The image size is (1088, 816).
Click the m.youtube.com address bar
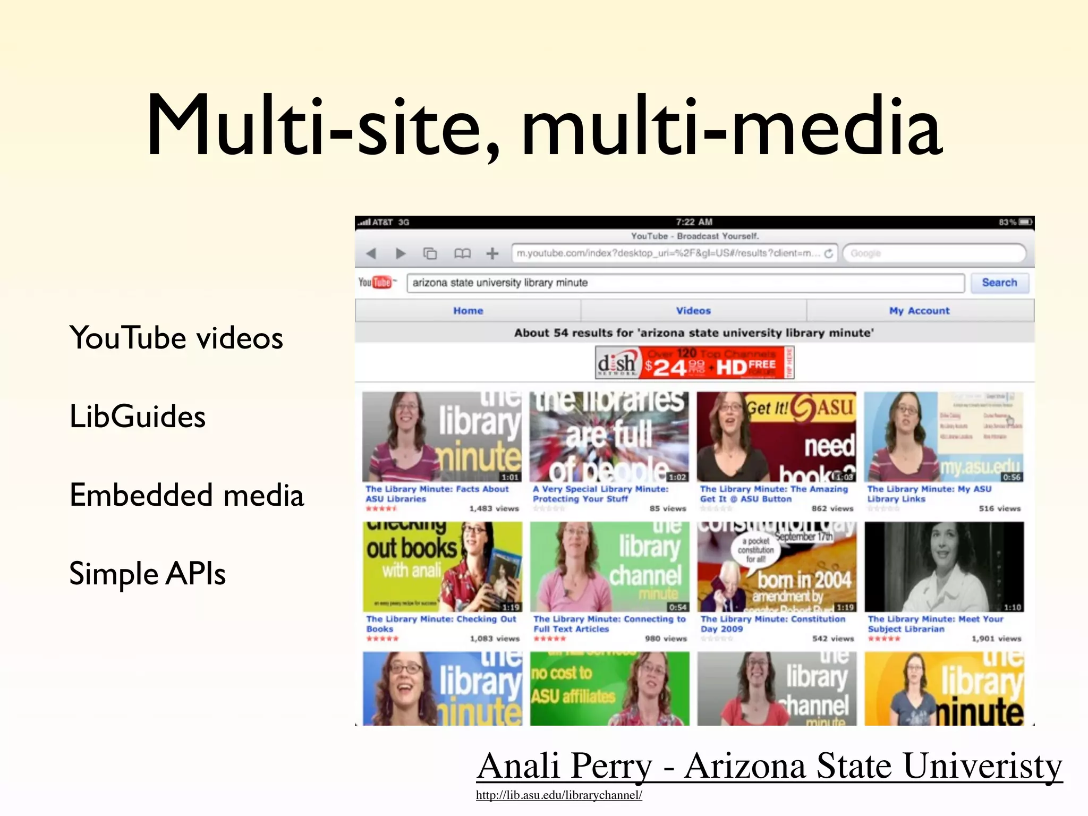tap(674, 253)
